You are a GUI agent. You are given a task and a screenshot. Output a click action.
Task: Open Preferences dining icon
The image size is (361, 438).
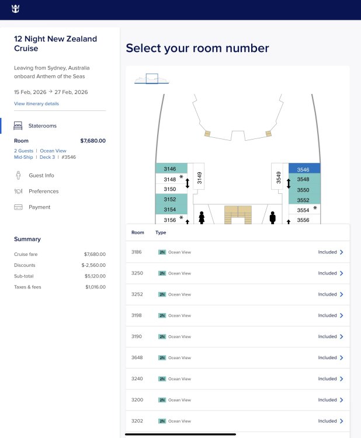click(x=18, y=192)
